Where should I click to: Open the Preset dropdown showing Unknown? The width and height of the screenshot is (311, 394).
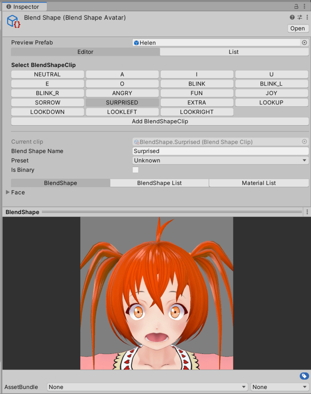pyautogui.click(x=220, y=161)
